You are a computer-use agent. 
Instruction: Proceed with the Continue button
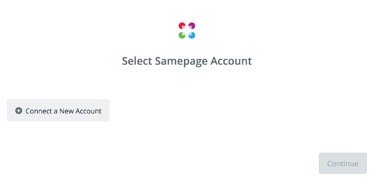[343, 163]
